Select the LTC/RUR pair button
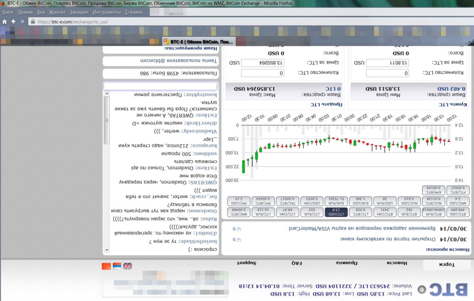474x301 pixels. (312, 212)
